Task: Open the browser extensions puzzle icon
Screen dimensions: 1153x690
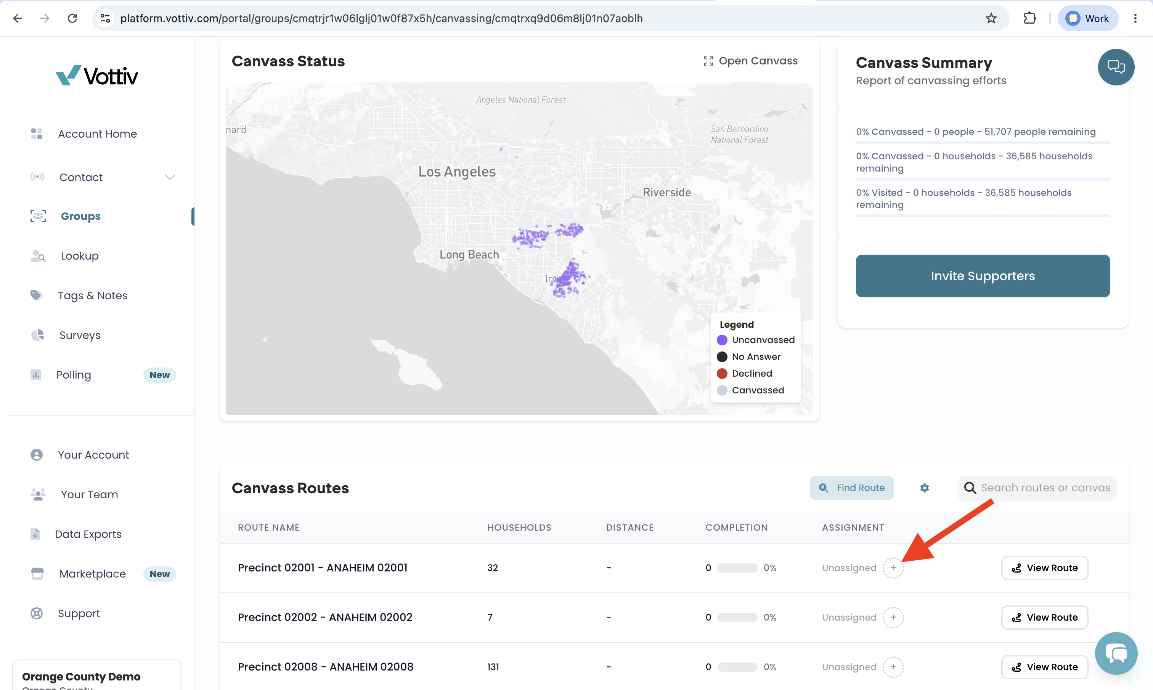Action: tap(1029, 18)
